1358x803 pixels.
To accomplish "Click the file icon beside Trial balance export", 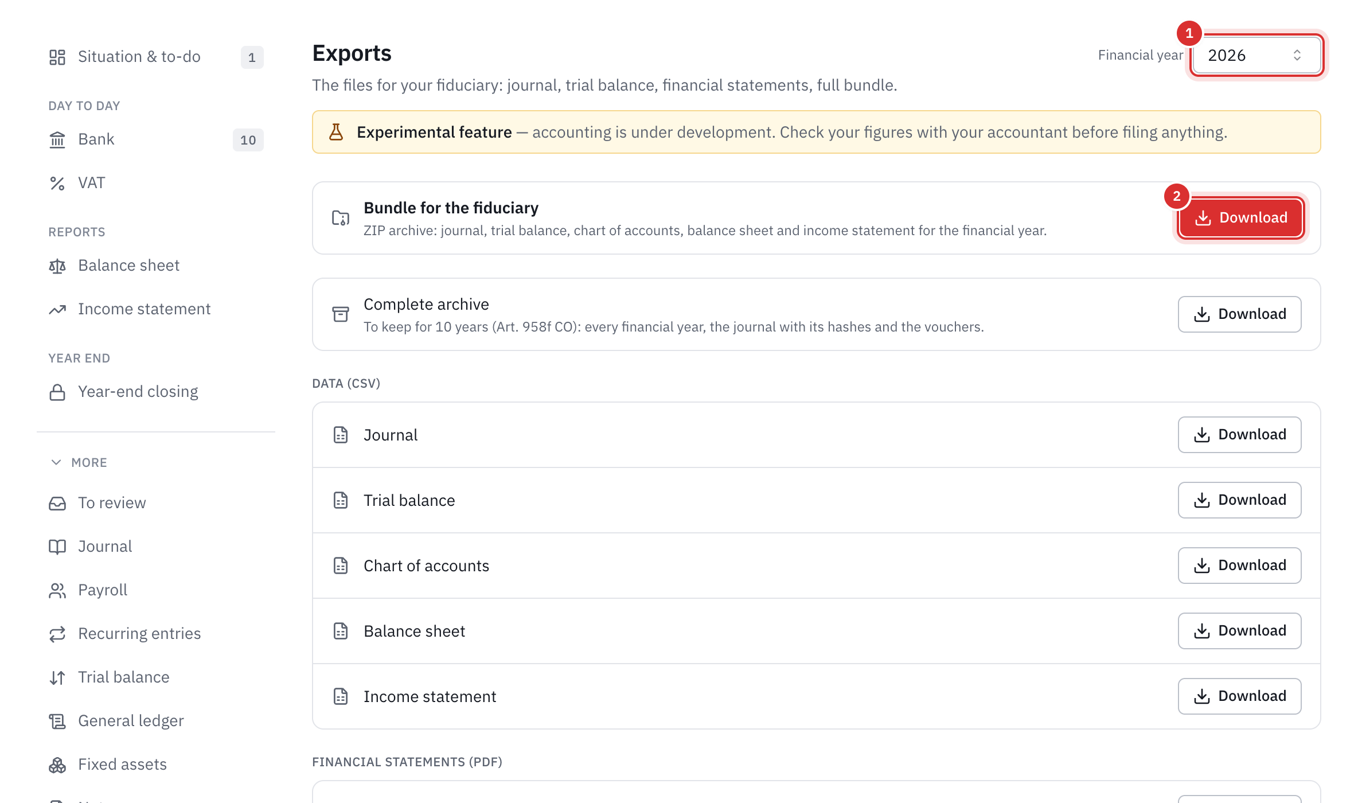I will [x=341, y=500].
